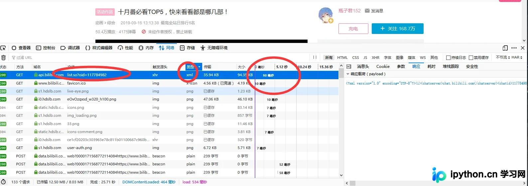Filter requests by 字体 fonts

[388, 58]
